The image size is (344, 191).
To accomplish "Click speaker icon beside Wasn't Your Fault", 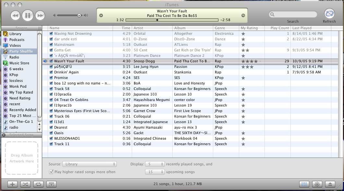I will pos(45,61).
